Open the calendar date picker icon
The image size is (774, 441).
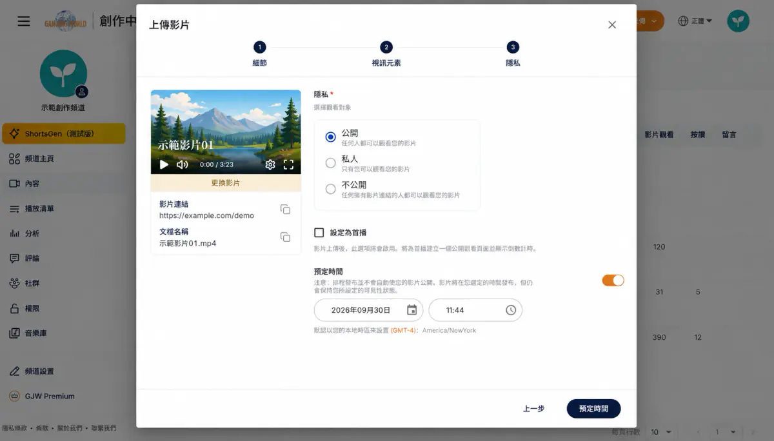tap(412, 310)
